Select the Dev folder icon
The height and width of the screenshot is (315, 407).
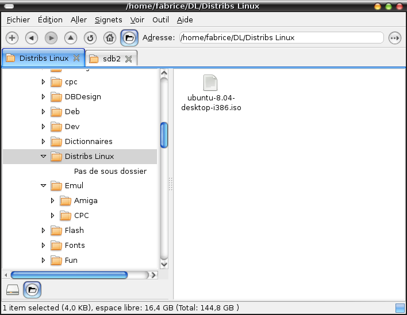(56, 126)
